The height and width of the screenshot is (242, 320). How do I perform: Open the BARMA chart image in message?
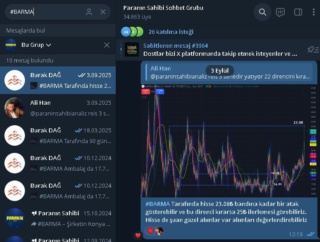coord(229,141)
